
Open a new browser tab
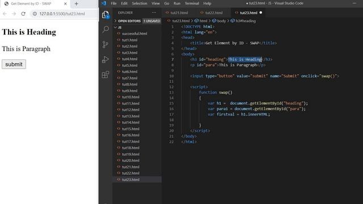[x=77, y=4]
